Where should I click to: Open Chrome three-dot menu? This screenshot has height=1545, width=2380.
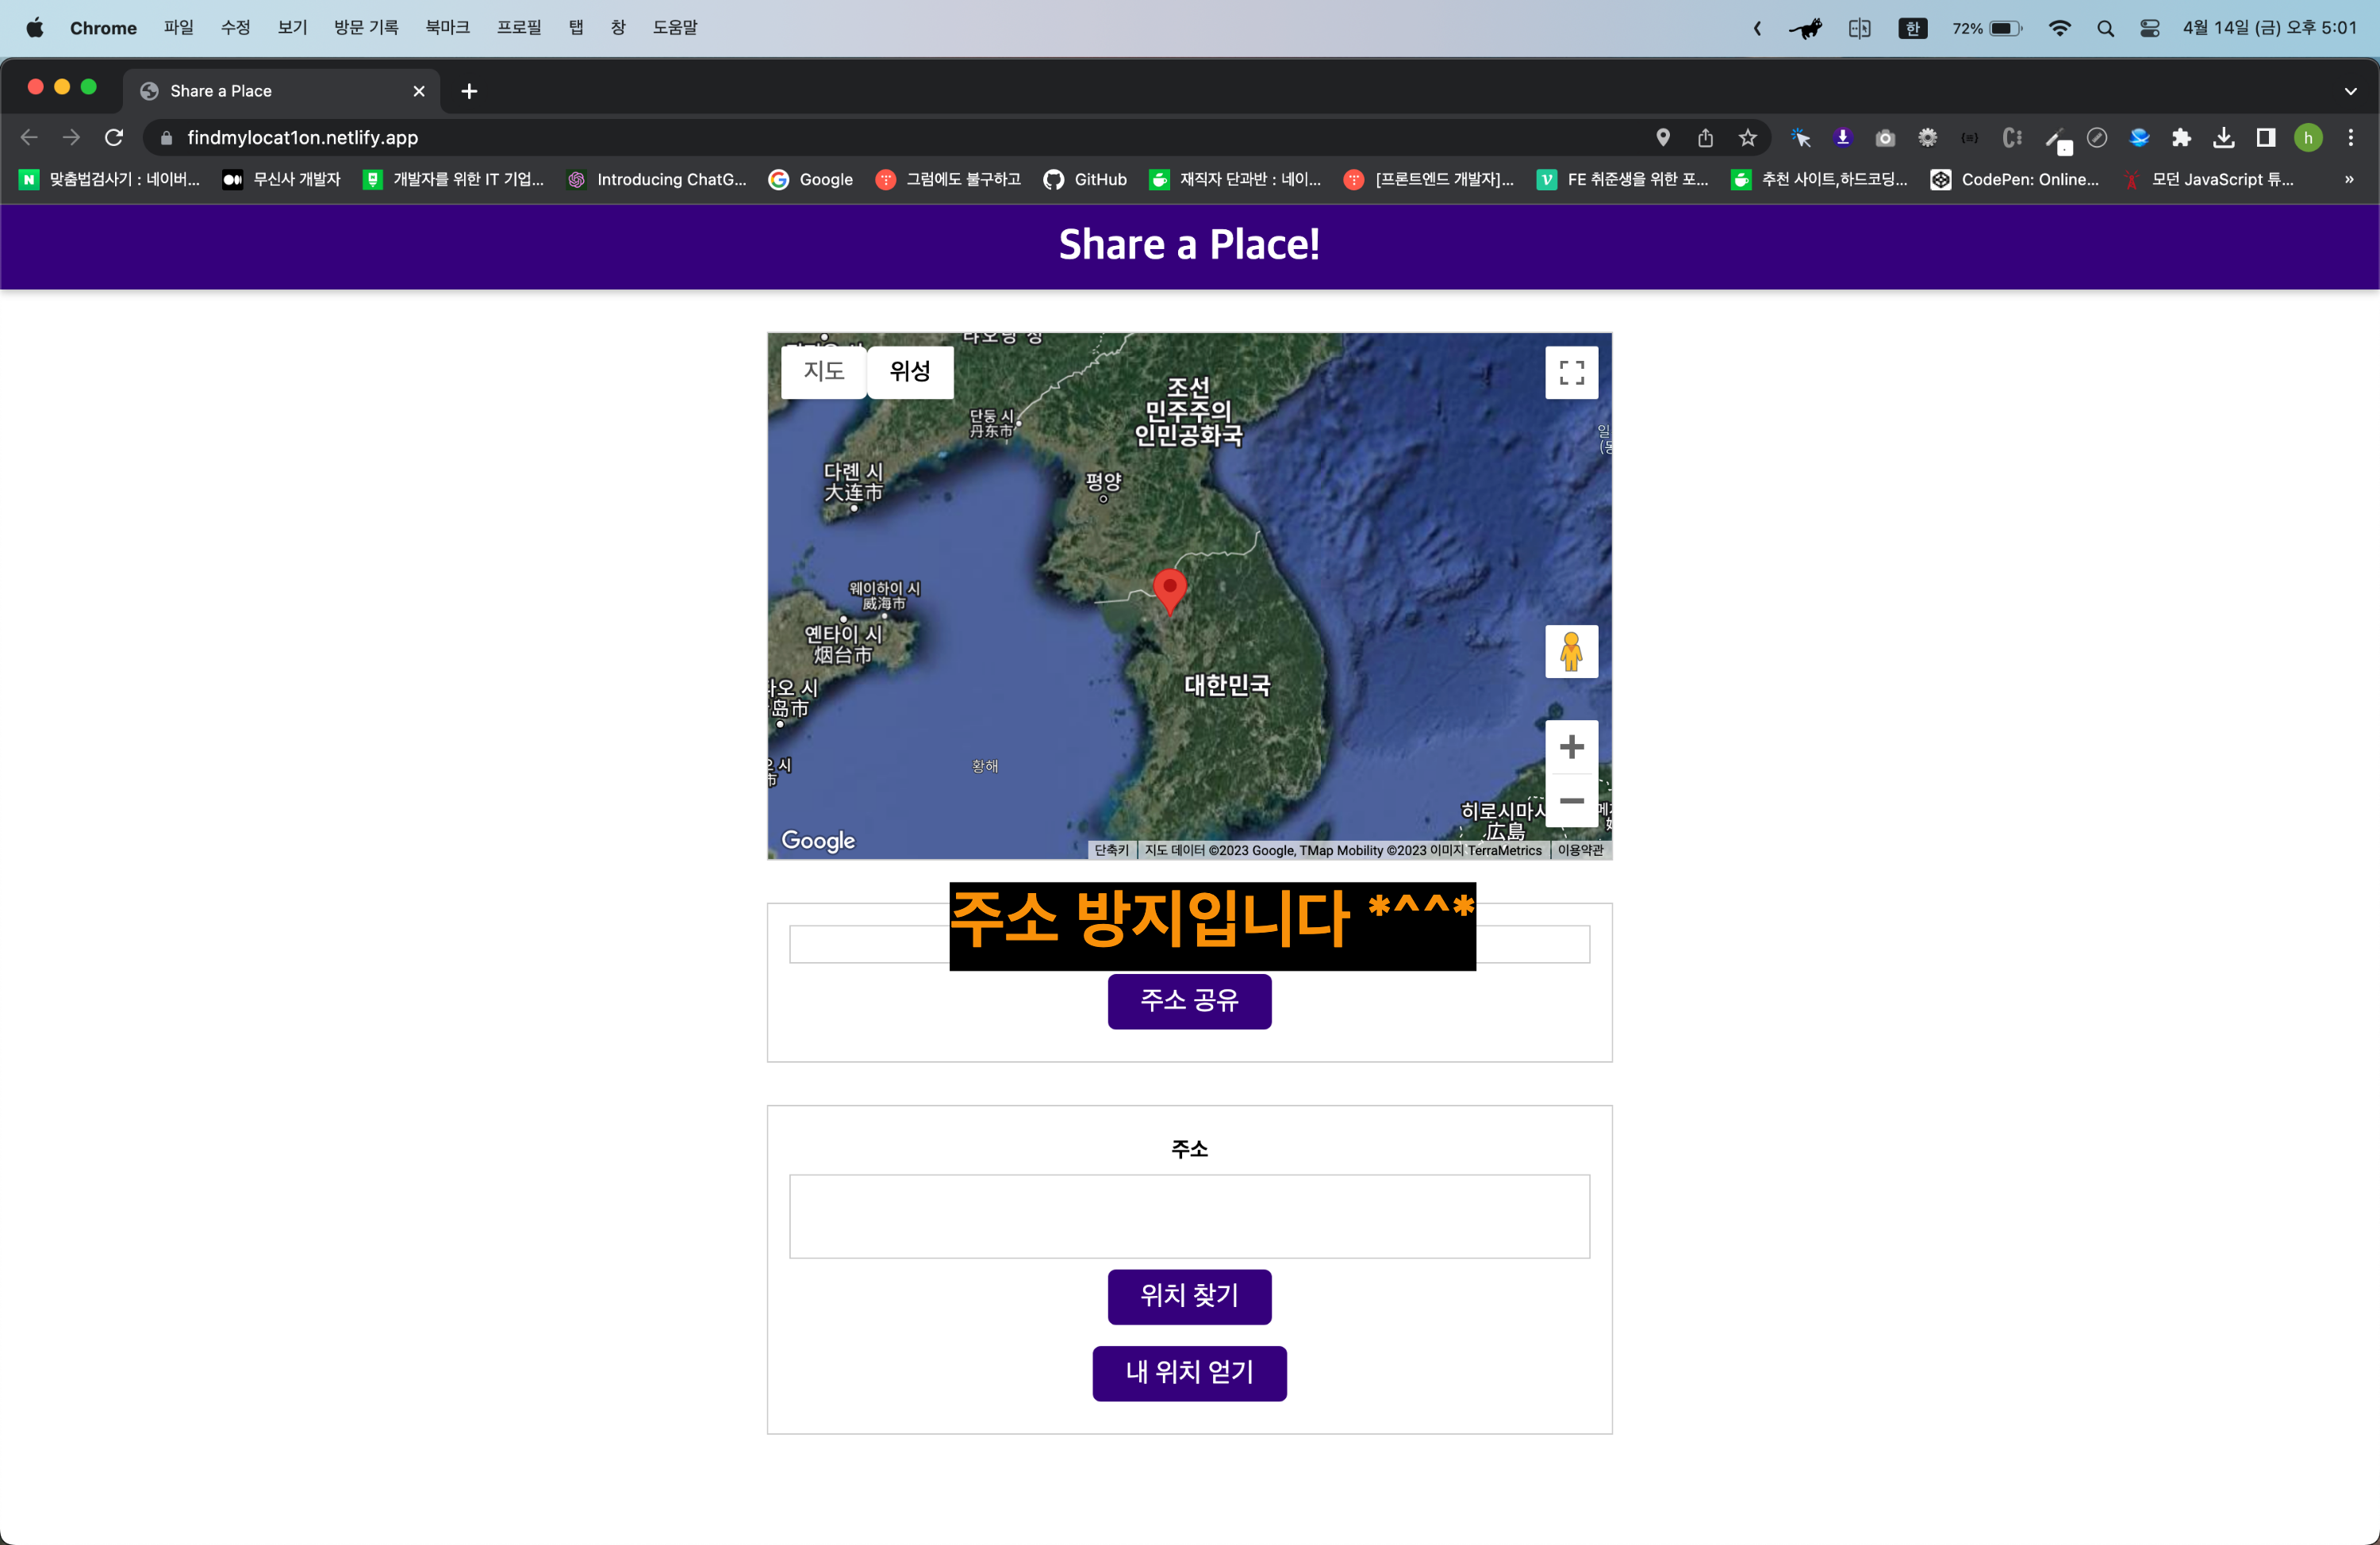point(2350,138)
